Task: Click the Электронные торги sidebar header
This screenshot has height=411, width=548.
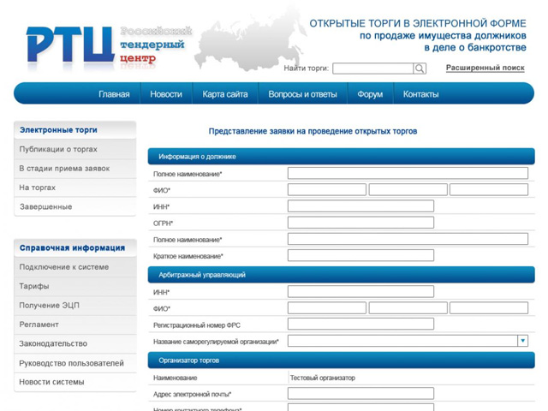Action: [x=74, y=130]
